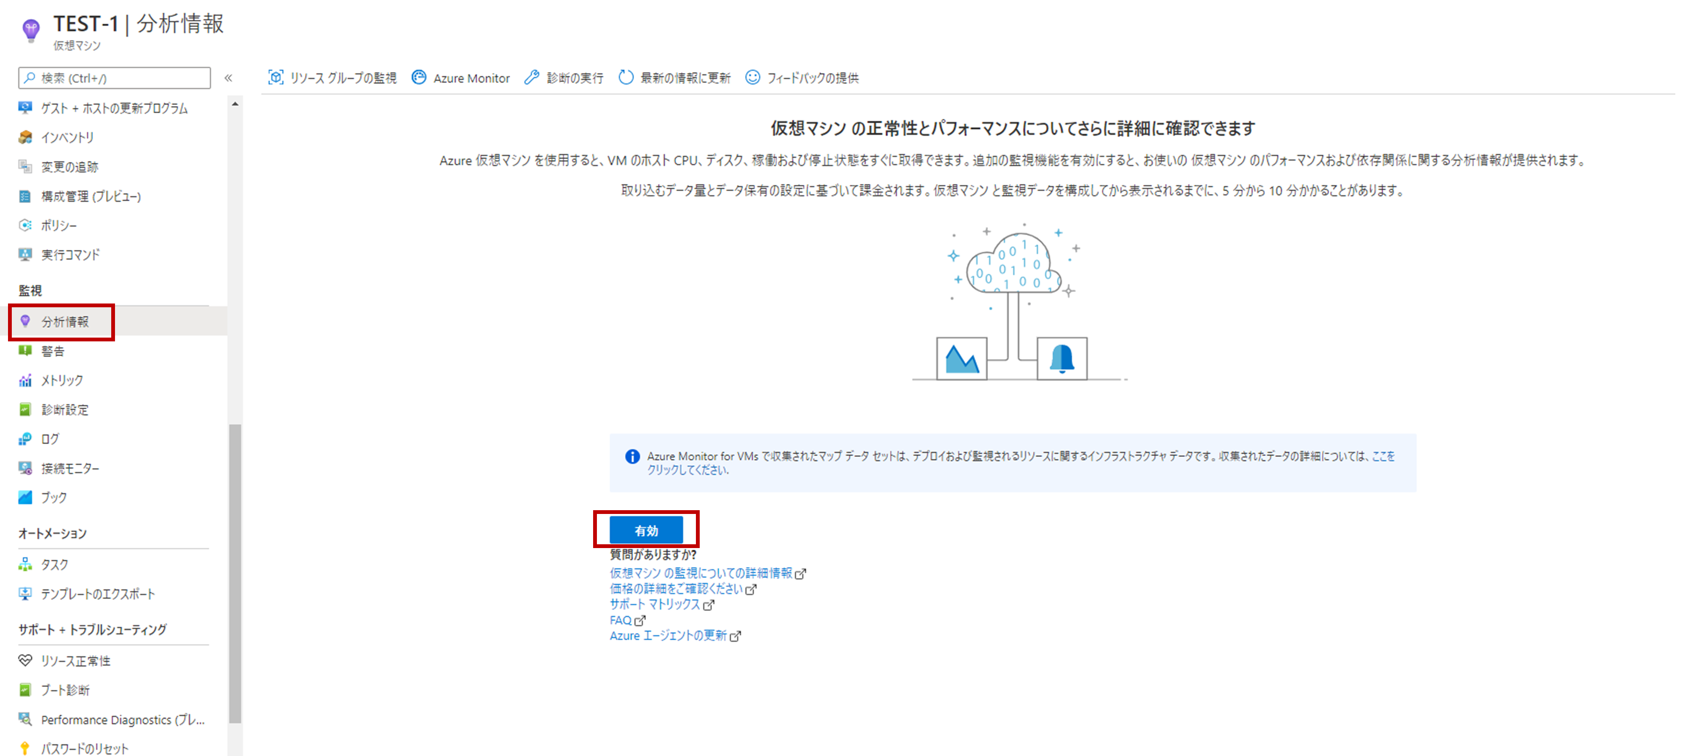Click the リソース グループの監視 toolbar icon
The height and width of the screenshot is (756, 1685).
(275, 78)
